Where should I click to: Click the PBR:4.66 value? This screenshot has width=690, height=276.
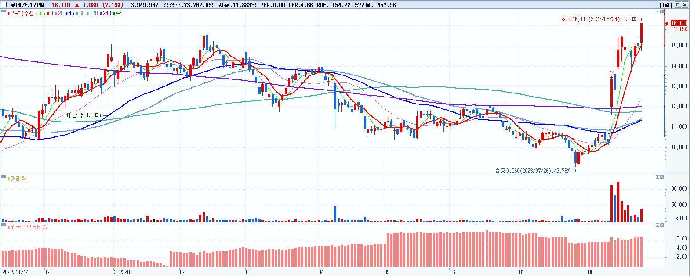301,5
